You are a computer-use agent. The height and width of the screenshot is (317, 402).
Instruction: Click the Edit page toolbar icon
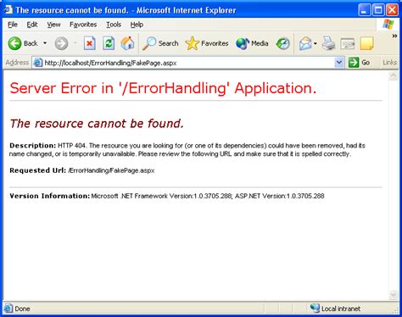point(348,43)
